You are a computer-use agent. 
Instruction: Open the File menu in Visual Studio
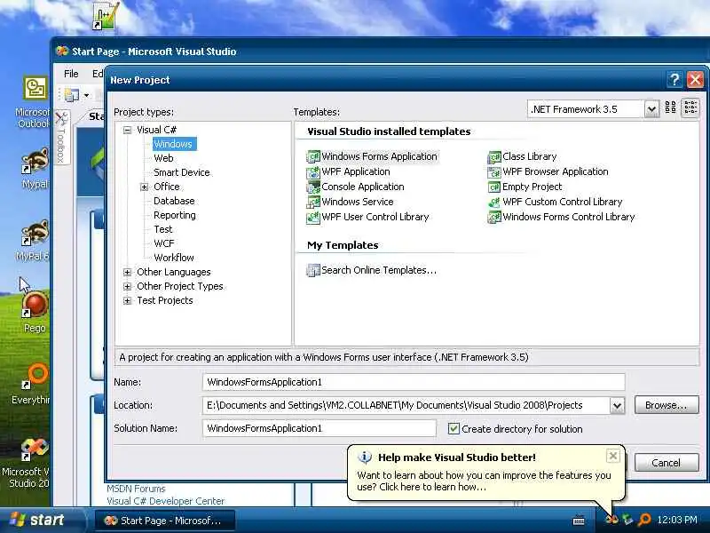click(71, 74)
